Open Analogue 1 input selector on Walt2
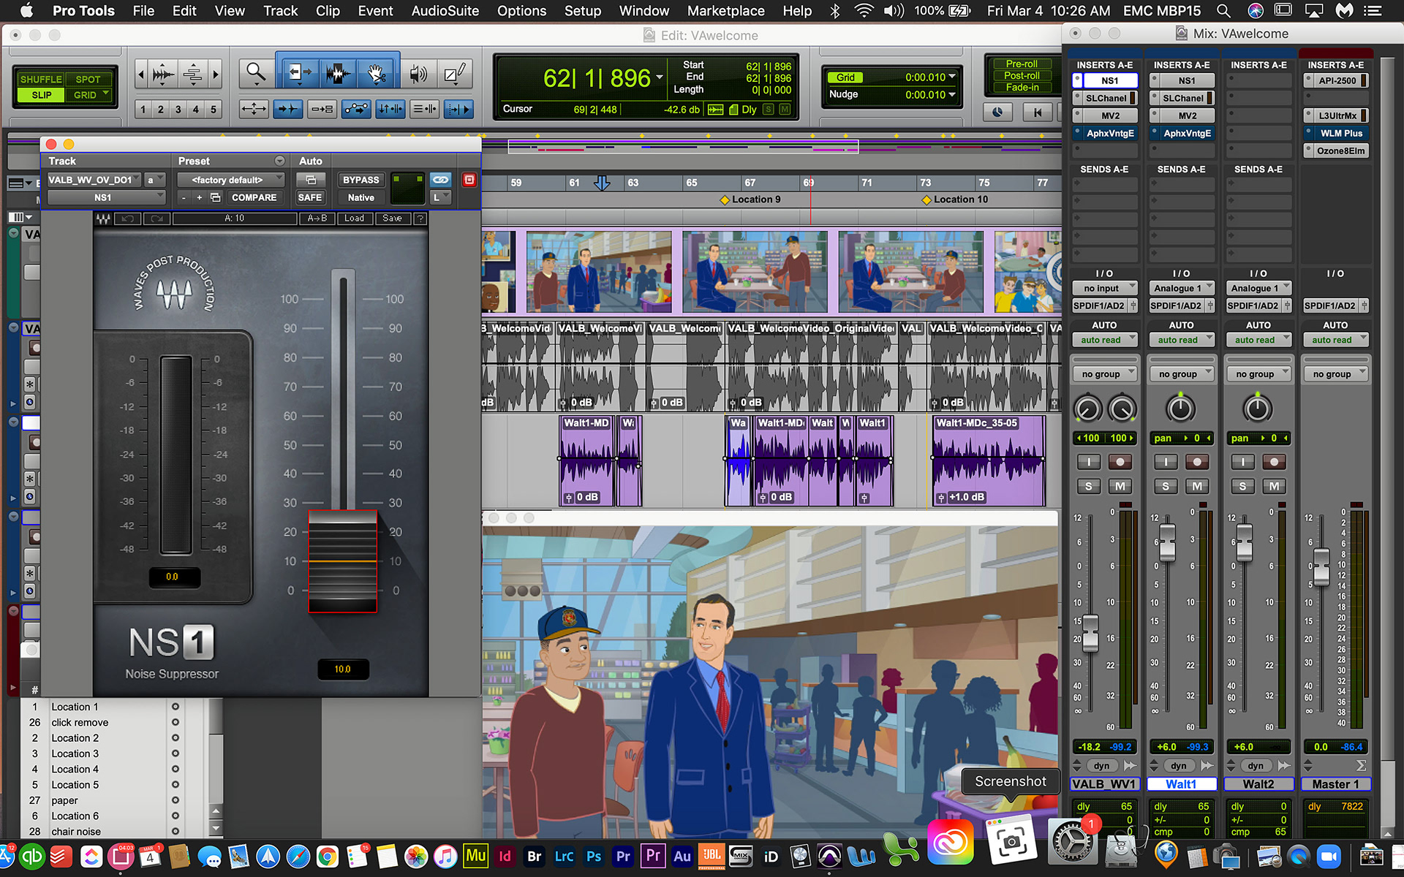This screenshot has height=877, width=1404. tap(1258, 288)
